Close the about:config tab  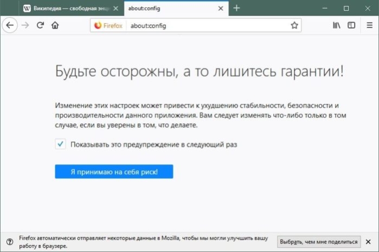221,9
